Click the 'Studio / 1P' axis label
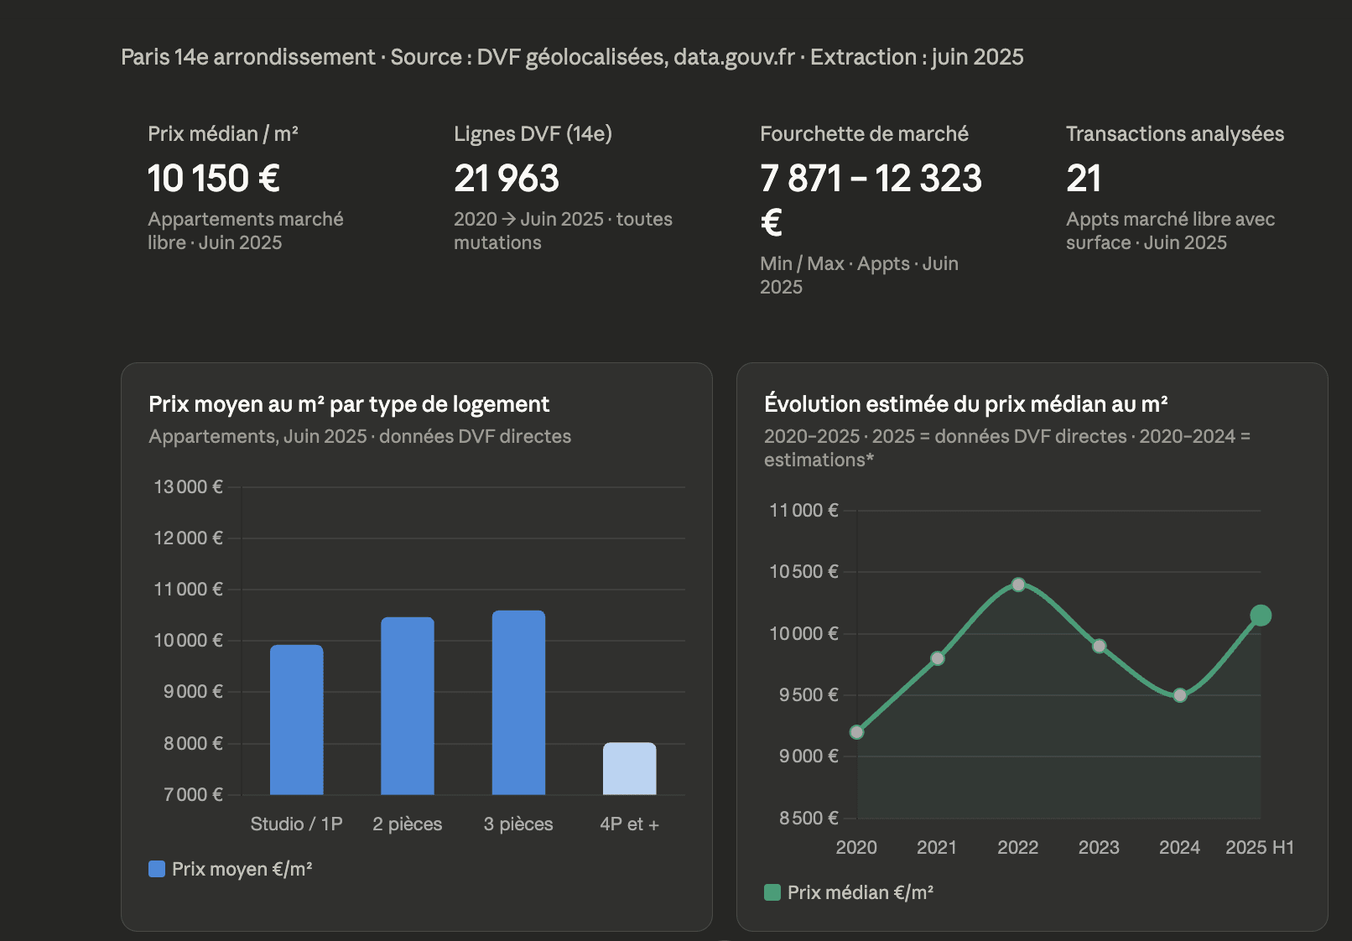Screen dimensions: 1352x941 [297, 824]
